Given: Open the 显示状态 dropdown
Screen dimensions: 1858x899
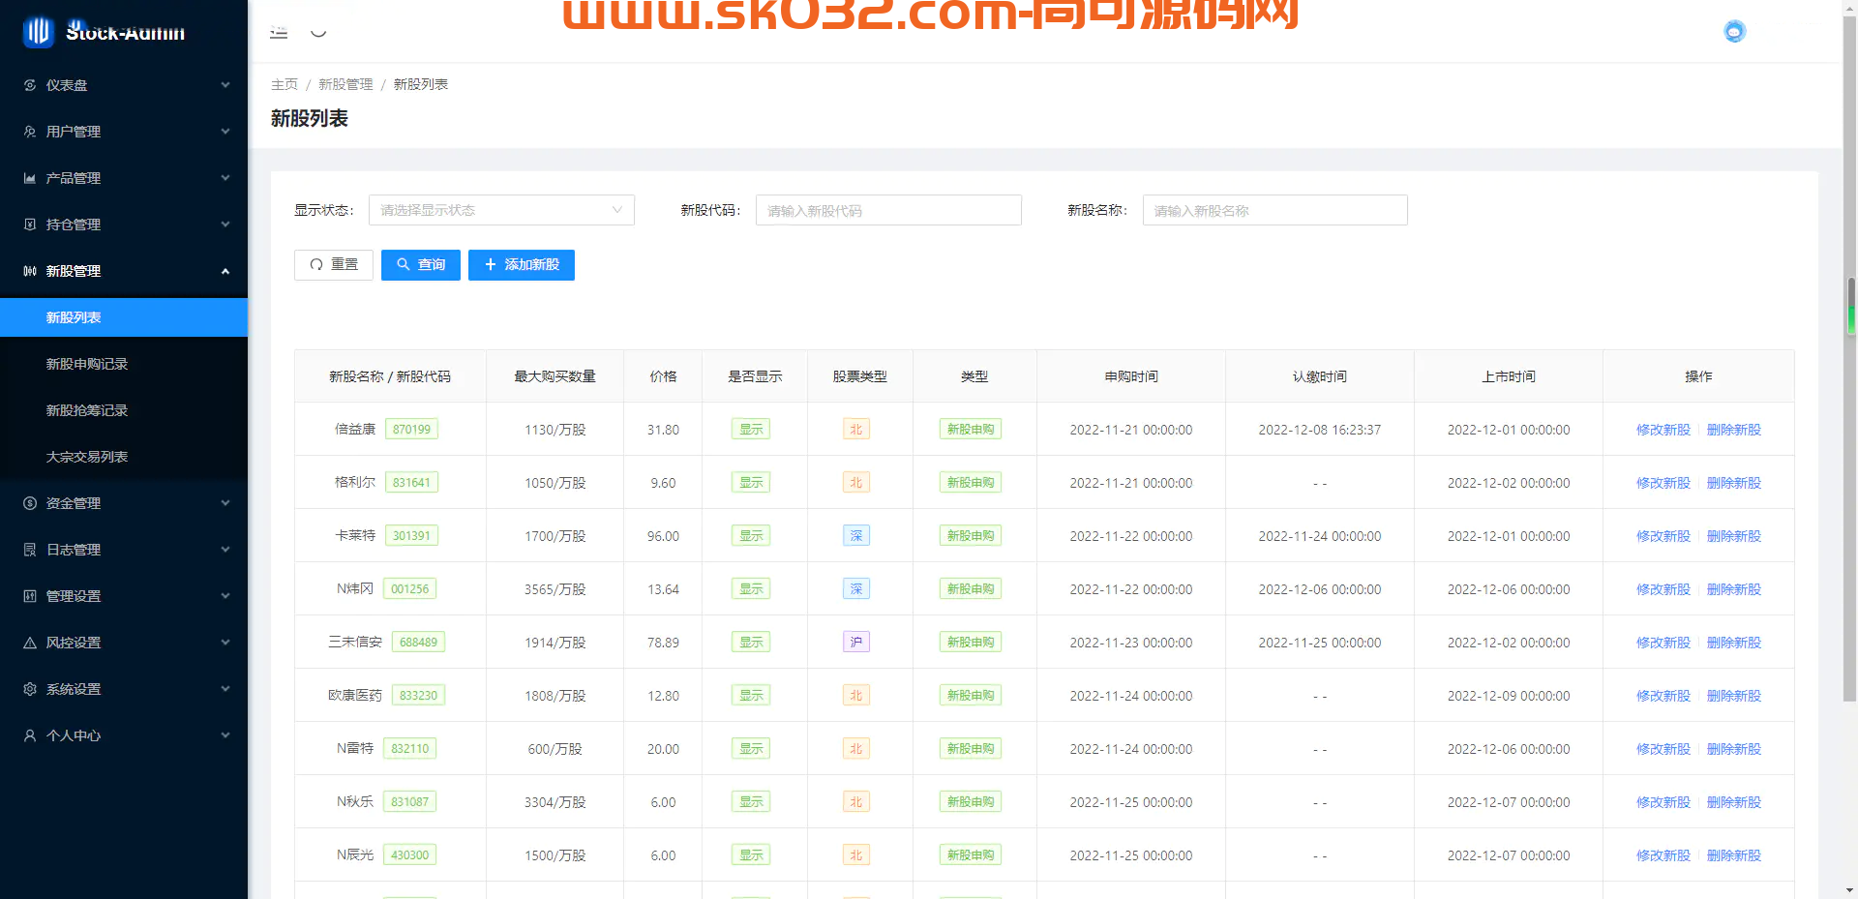Looking at the screenshot, I should click(x=501, y=210).
